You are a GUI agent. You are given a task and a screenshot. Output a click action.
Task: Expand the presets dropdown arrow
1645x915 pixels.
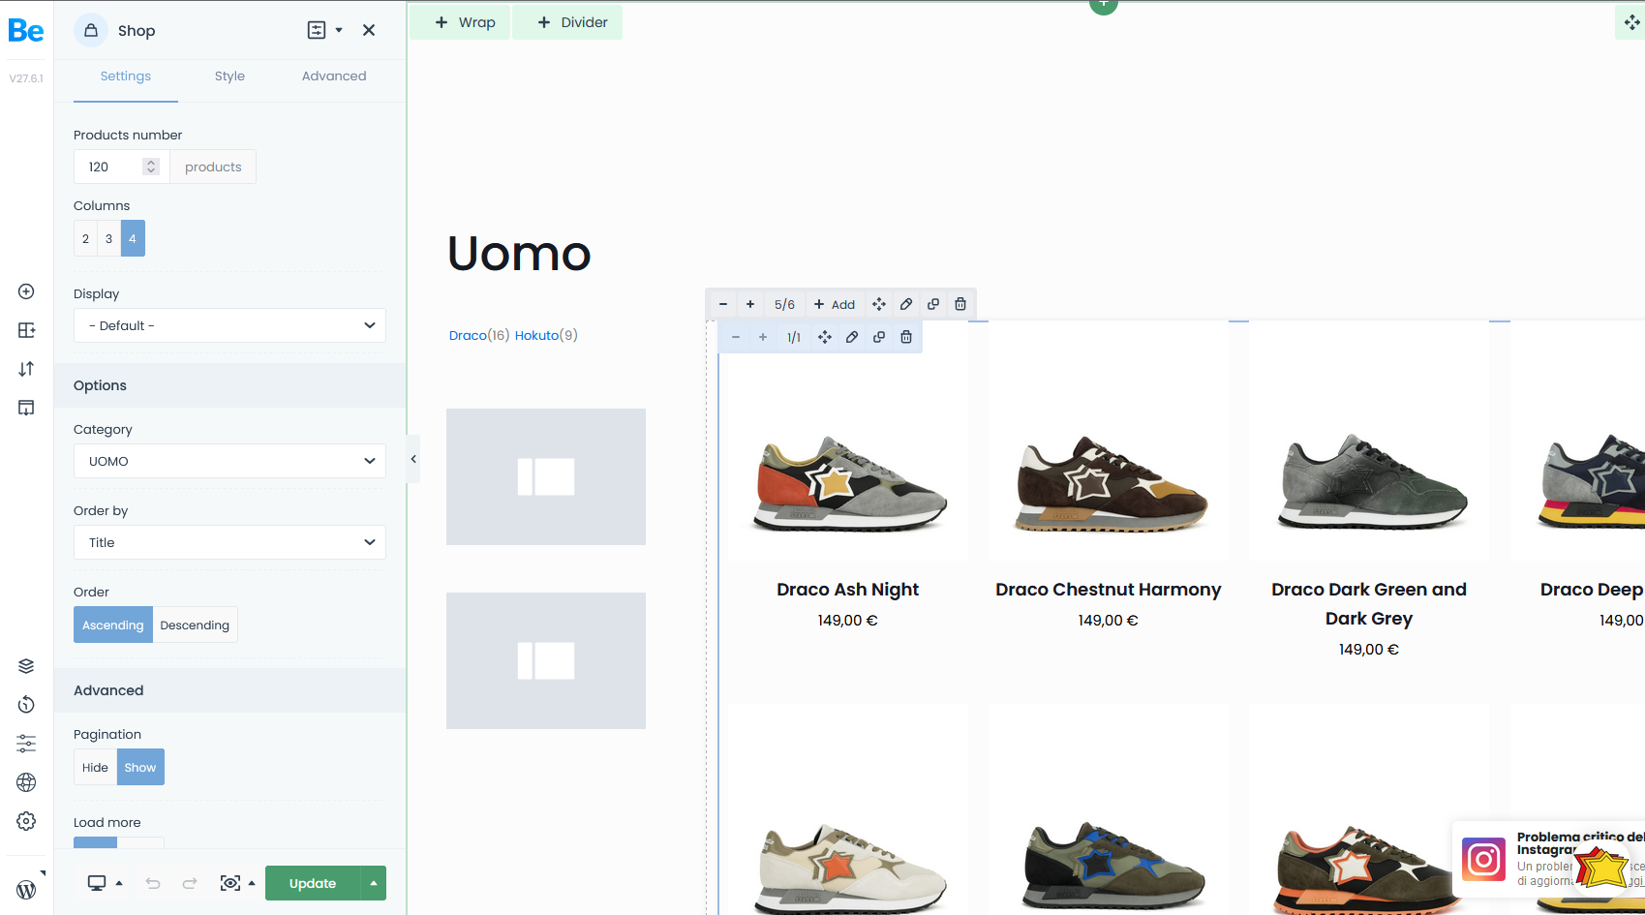(x=339, y=30)
